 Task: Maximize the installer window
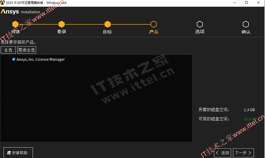[x=246, y=3]
